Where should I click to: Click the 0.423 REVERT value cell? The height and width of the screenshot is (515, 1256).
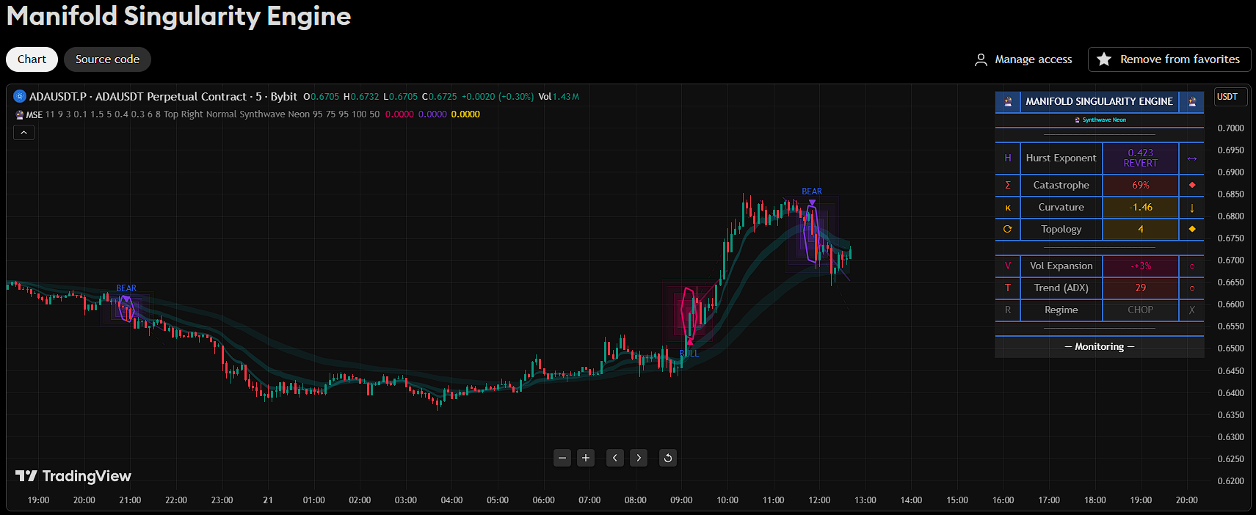(x=1140, y=158)
